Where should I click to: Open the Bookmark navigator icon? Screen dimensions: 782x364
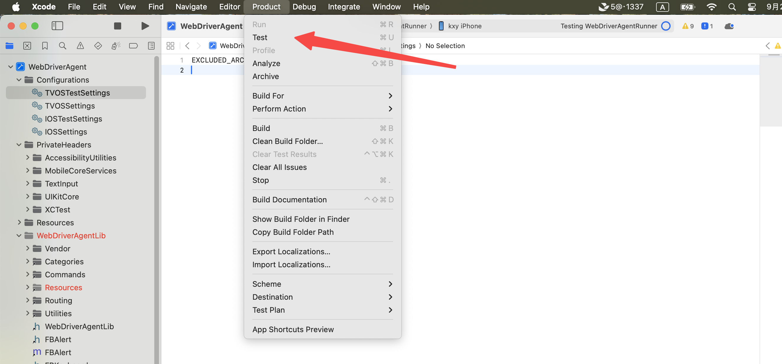pos(45,46)
